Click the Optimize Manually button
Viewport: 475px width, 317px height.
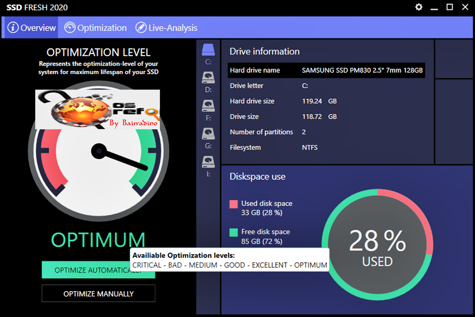coord(98,293)
